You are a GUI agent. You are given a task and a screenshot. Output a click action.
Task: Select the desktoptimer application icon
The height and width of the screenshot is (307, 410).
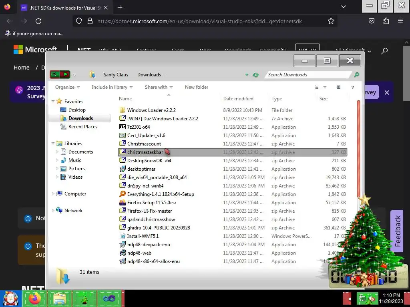pos(123,169)
